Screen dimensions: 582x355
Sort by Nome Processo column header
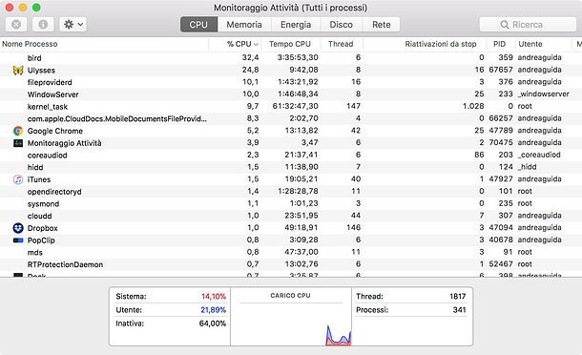[104, 44]
